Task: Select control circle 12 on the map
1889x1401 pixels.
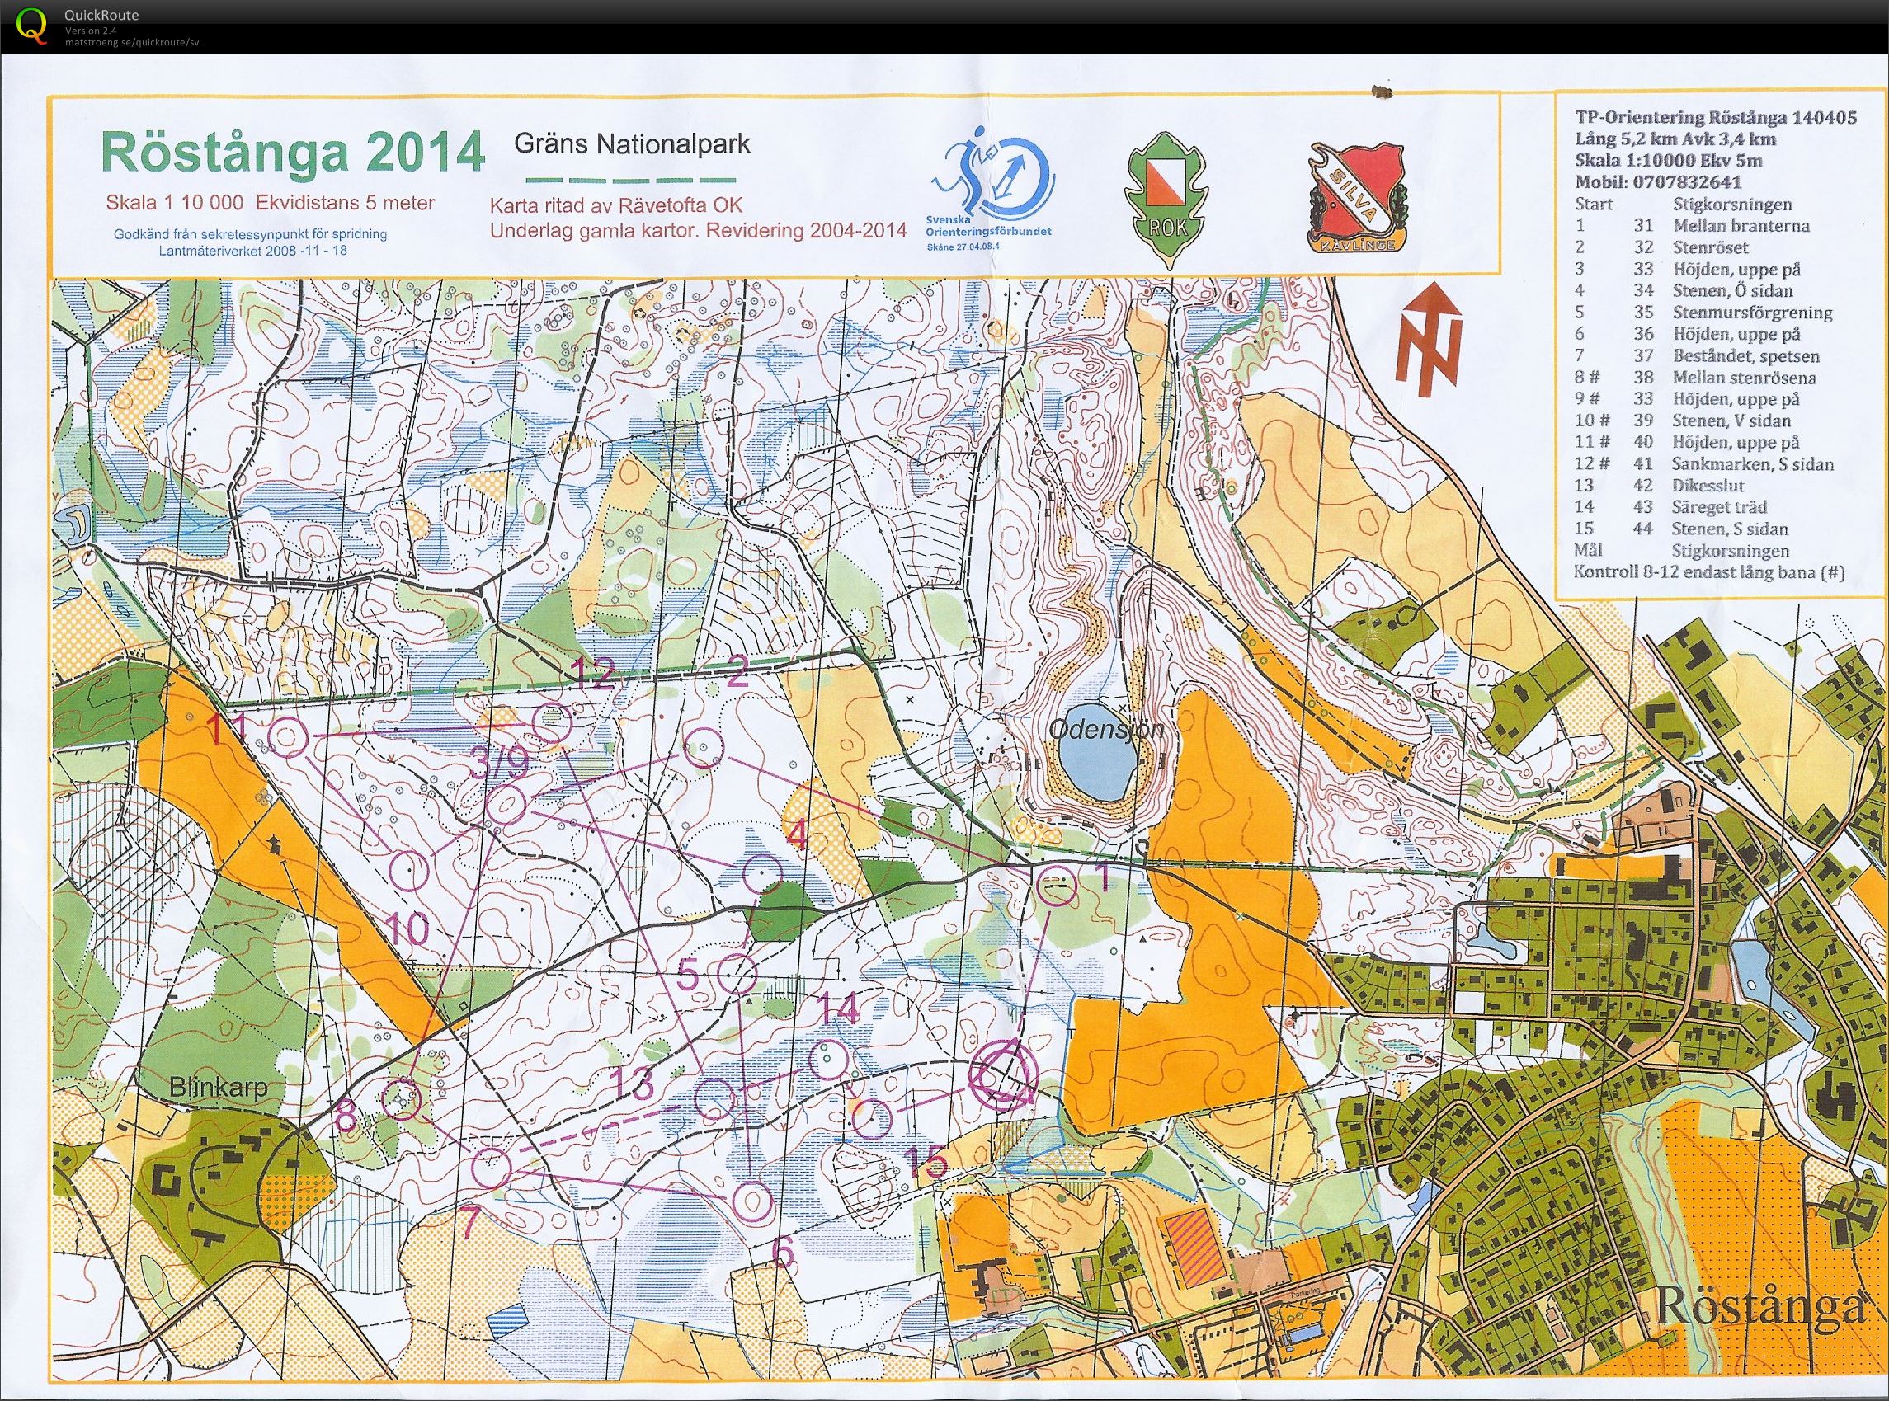Action: pos(551,722)
